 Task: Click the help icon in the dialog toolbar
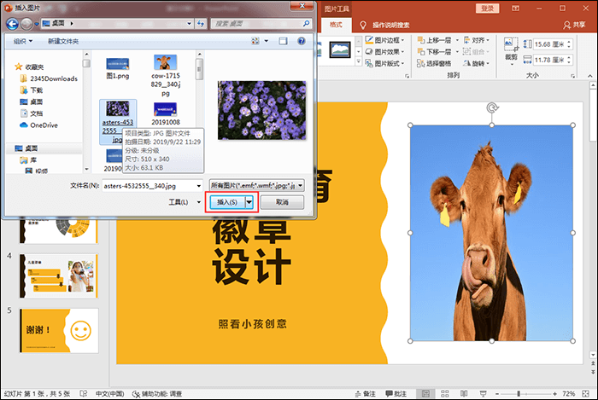(x=302, y=41)
